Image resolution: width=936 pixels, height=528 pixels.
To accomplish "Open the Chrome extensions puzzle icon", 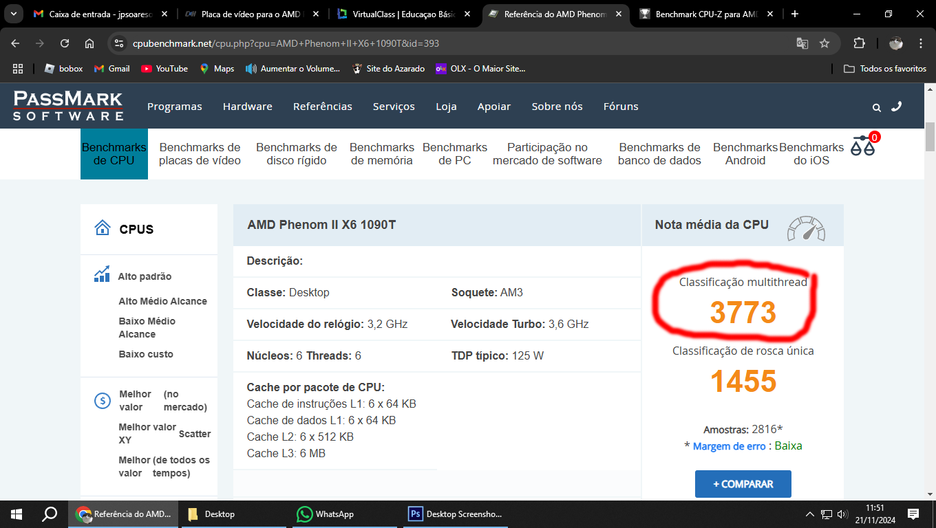I will (x=859, y=43).
